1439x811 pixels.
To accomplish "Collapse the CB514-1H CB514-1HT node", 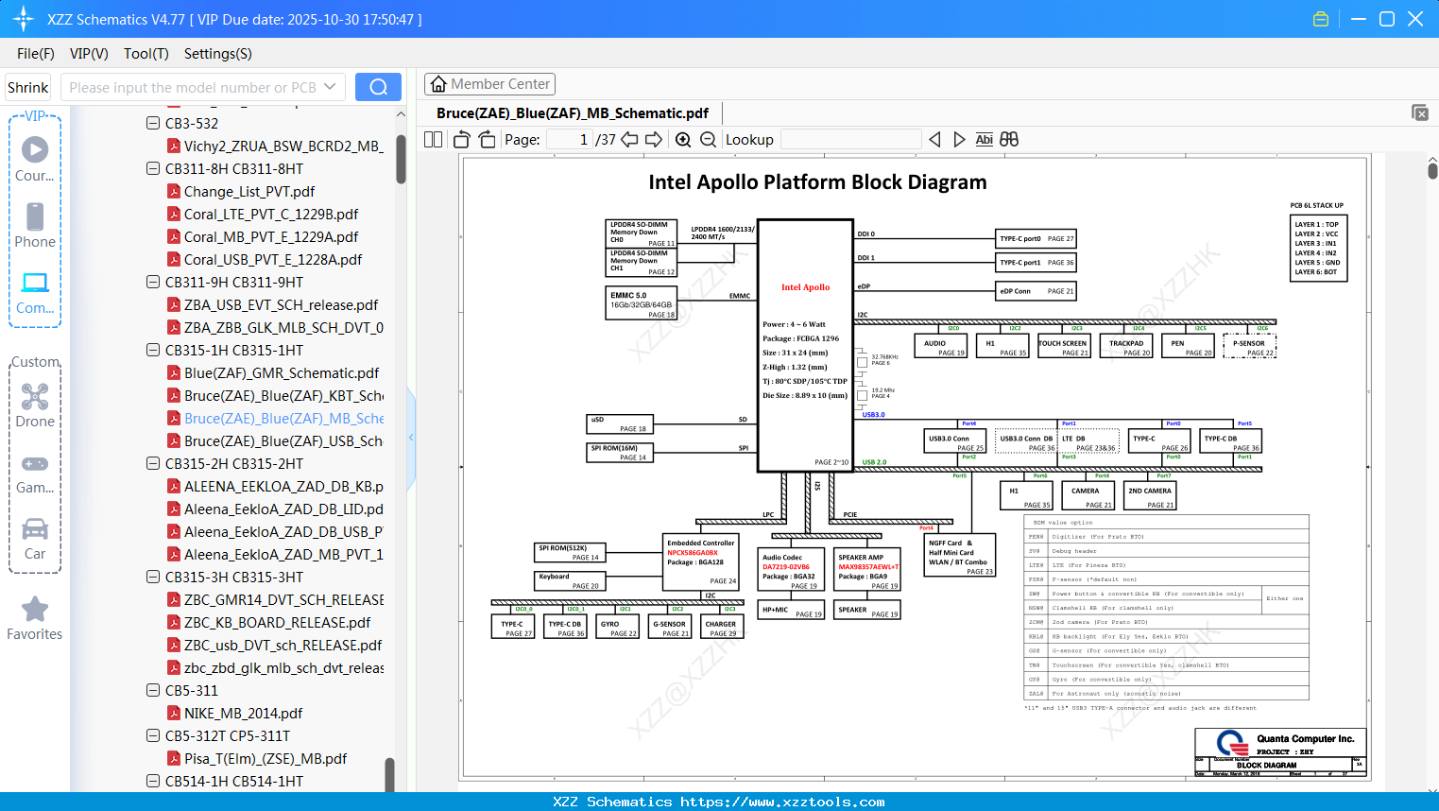I will click(153, 781).
